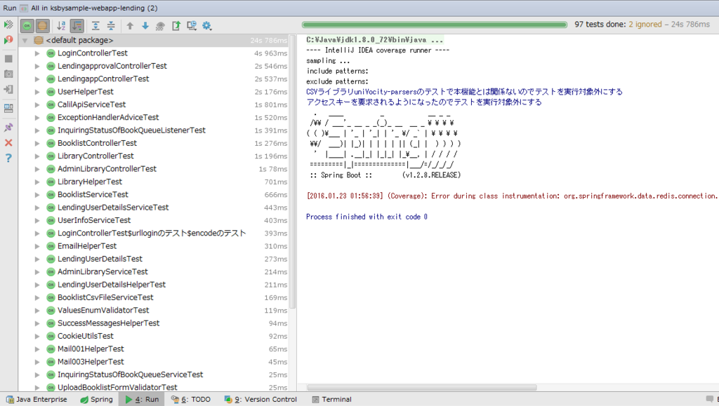
Task: Select UserInfoServiceTest row
Action: pos(154,220)
